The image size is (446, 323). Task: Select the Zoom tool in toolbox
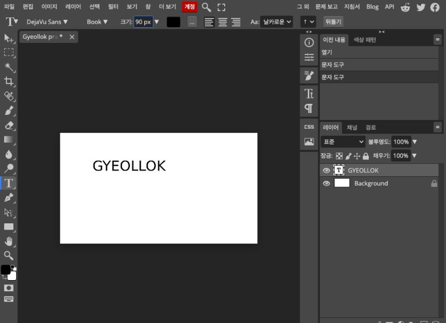click(9, 256)
